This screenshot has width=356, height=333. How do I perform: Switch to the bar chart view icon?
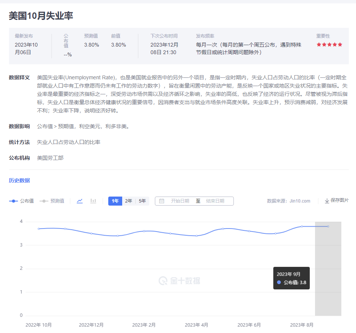[94, 201]
